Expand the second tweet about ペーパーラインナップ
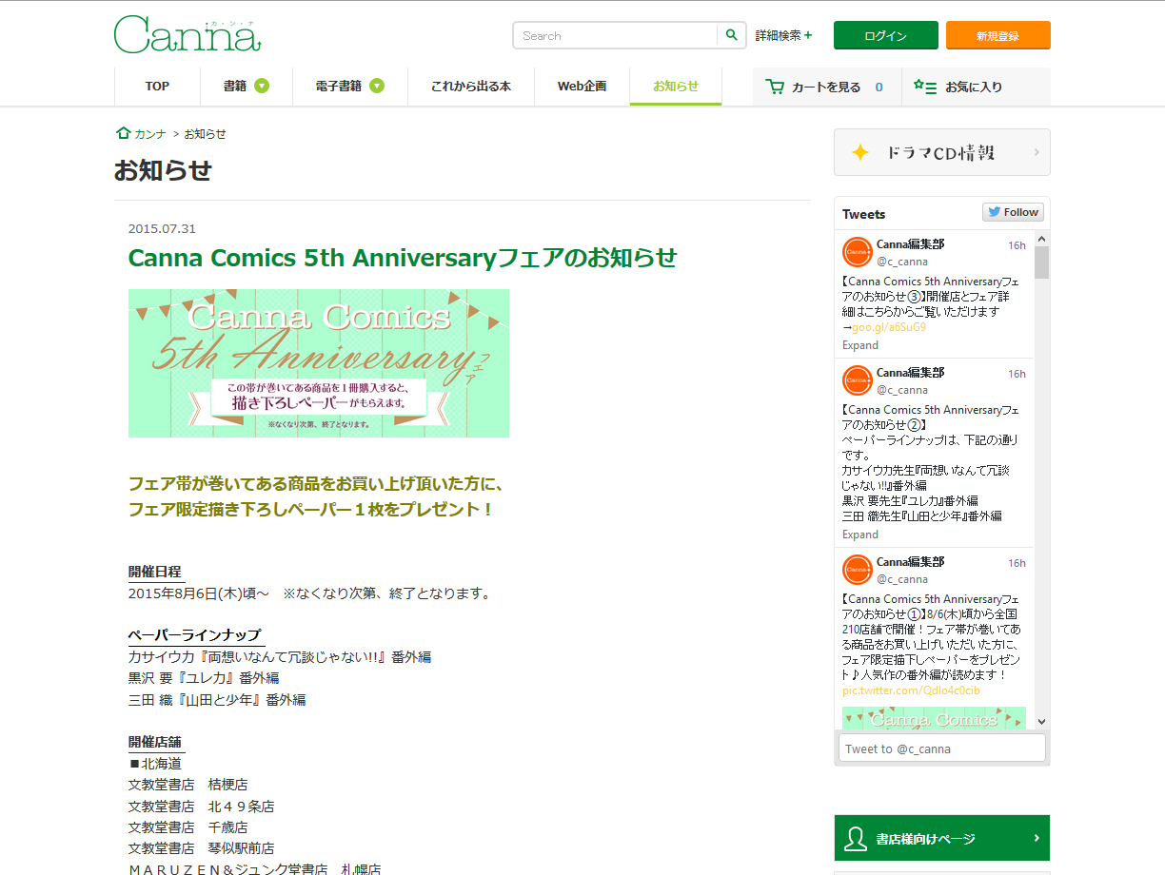The image size is (1165, 875). 860,535
